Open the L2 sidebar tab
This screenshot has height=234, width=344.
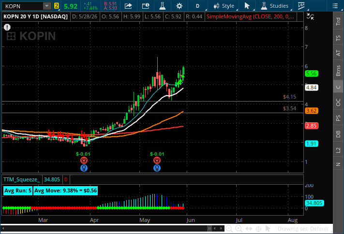[x=338, y=150]
